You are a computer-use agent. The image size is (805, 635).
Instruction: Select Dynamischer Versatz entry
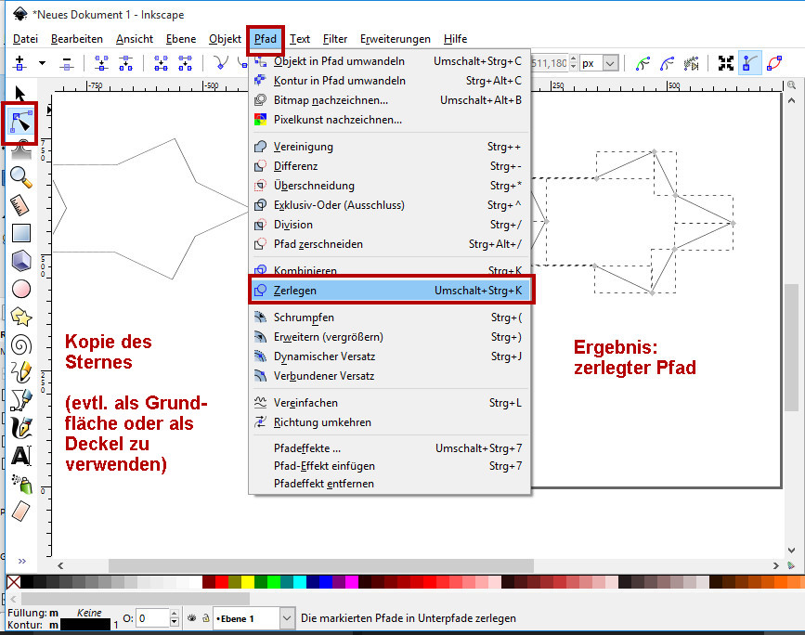click(x=389, y=356)
